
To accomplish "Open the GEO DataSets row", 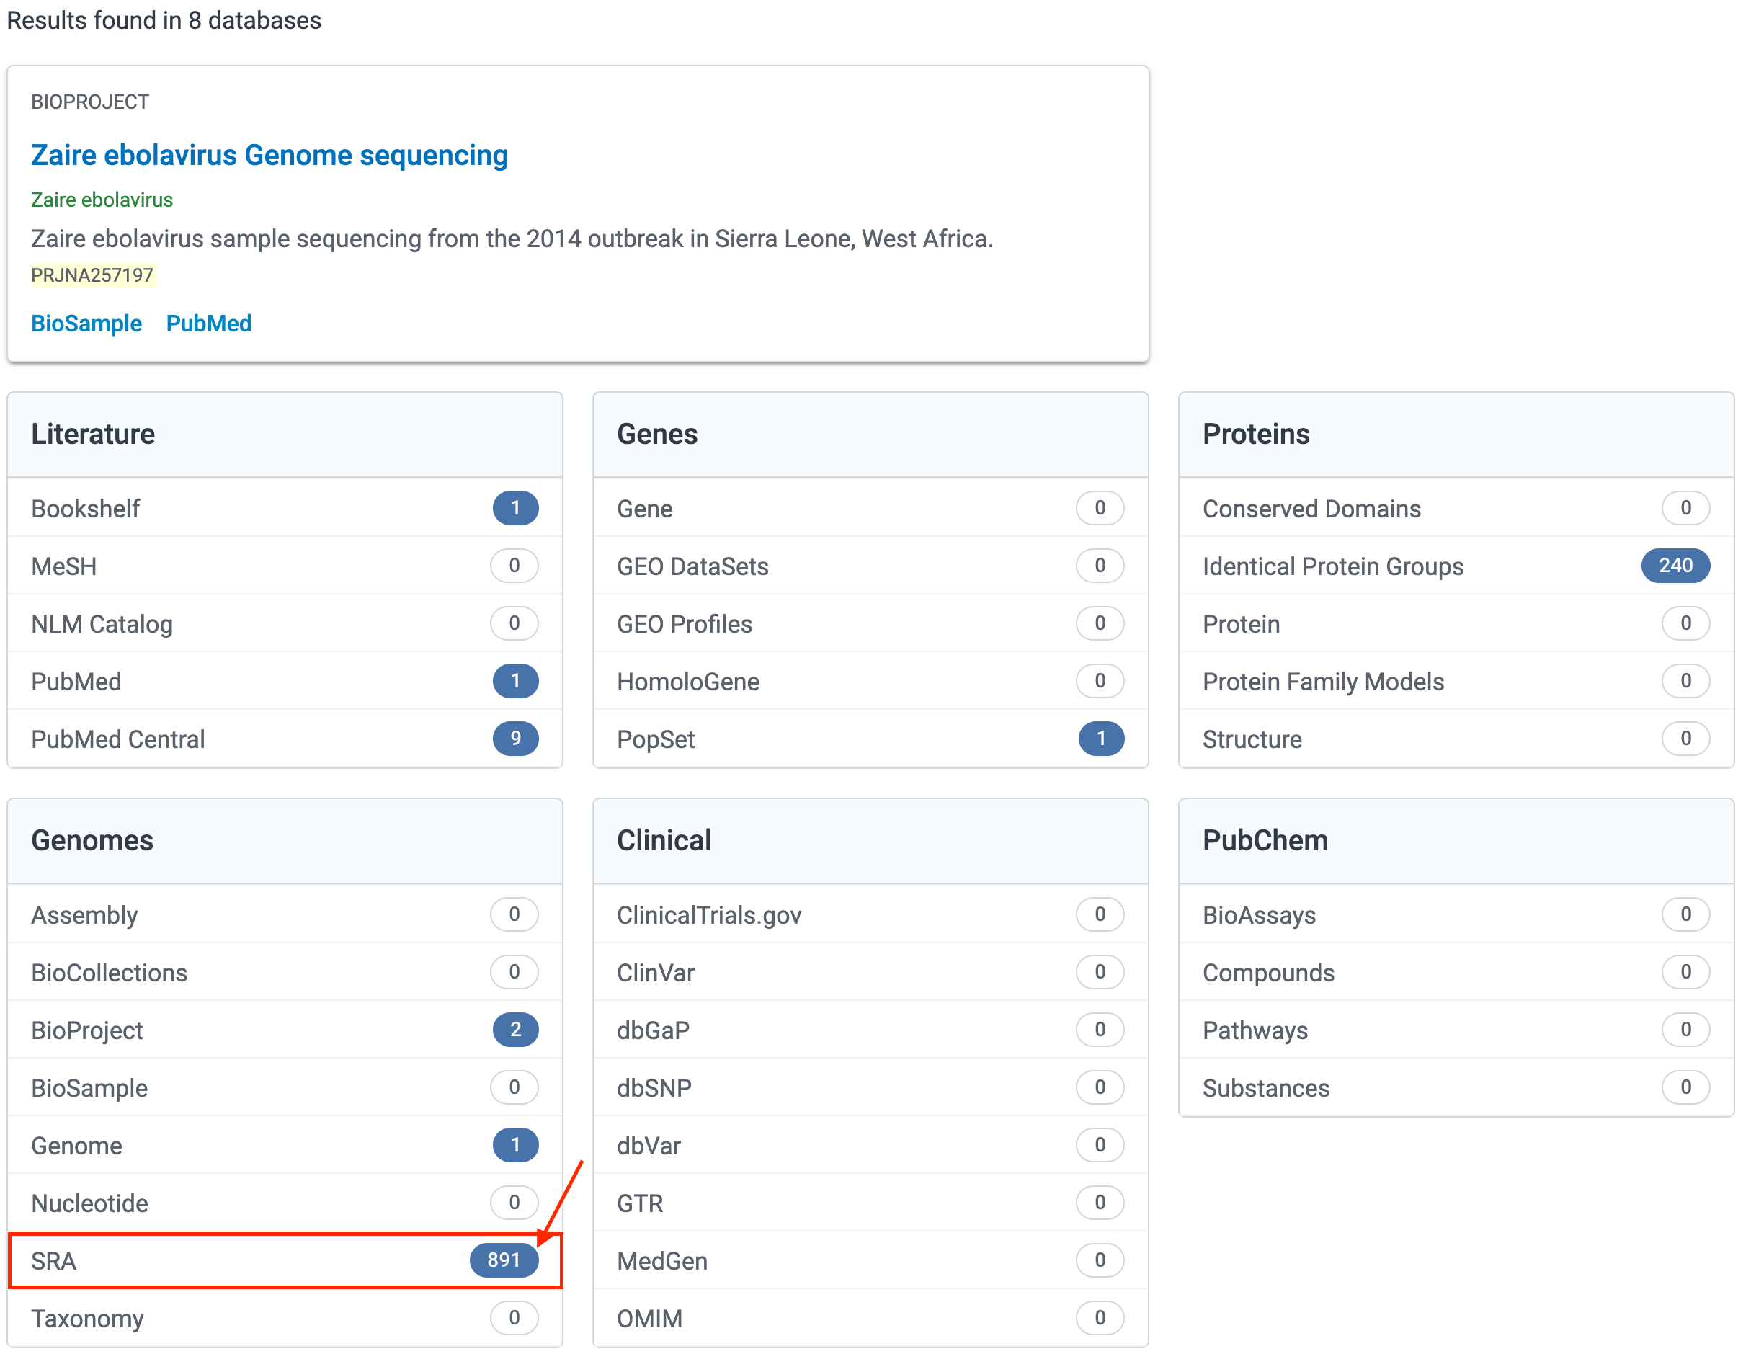I will 692,566.
